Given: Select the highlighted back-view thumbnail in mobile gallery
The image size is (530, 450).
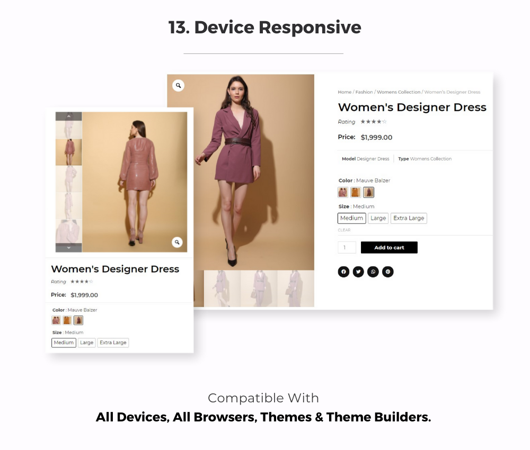Looking at the screenshot, I should [68, 152].
